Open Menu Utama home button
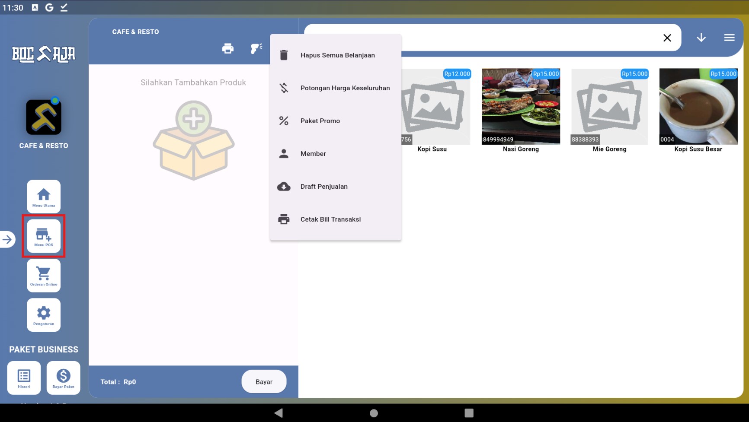Screen dimensions: 749x422 coord(44,197)
